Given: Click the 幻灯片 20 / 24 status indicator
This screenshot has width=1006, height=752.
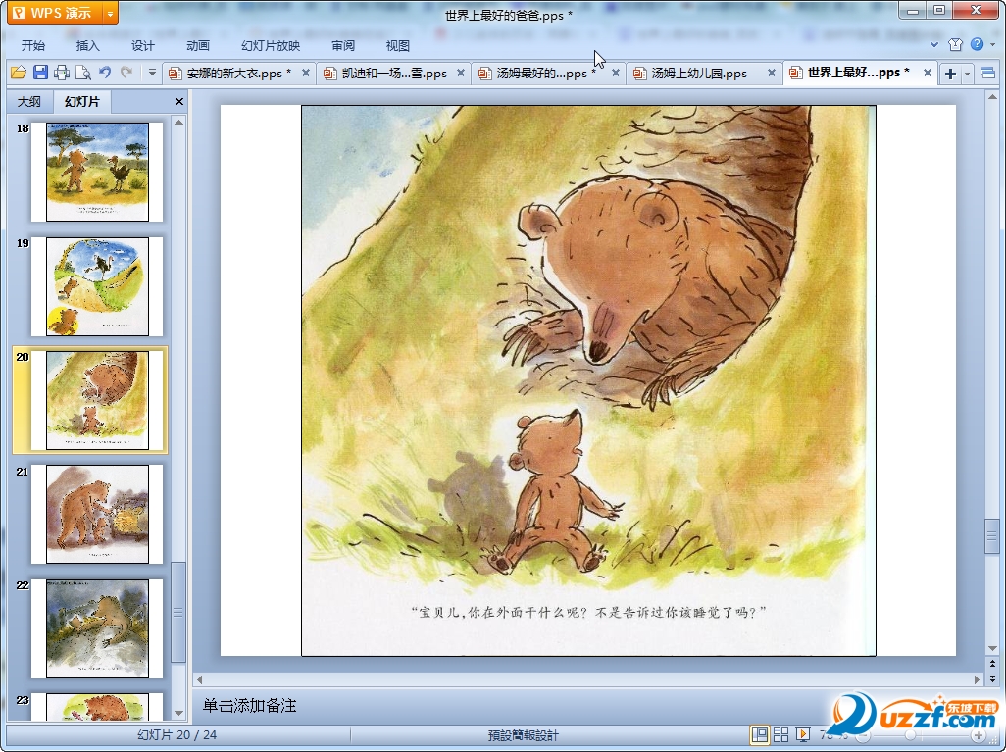Looking at the screenshot, I should [x=177, y=735].
